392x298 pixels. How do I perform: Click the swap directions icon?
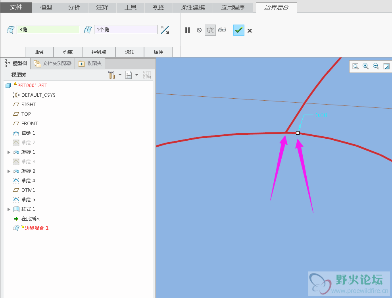[165, 30]
